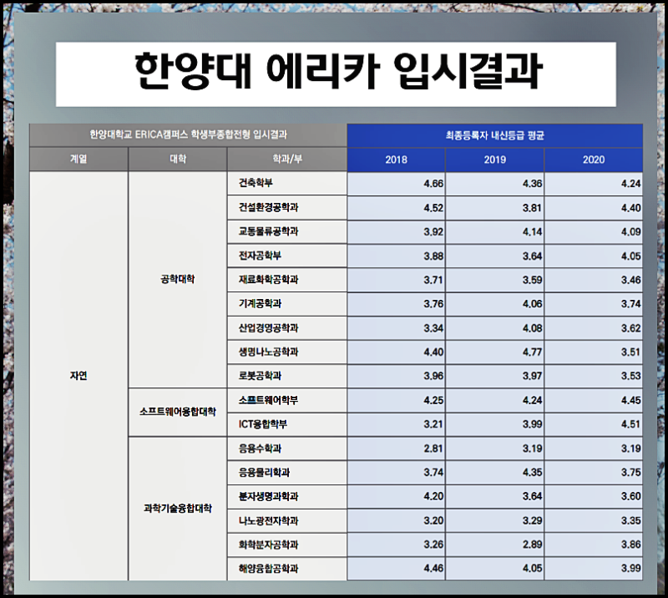Click the 건설환경공학과 department row
Image resolution: width=668 pixels, height=598 pixels.
coord(287,208)
